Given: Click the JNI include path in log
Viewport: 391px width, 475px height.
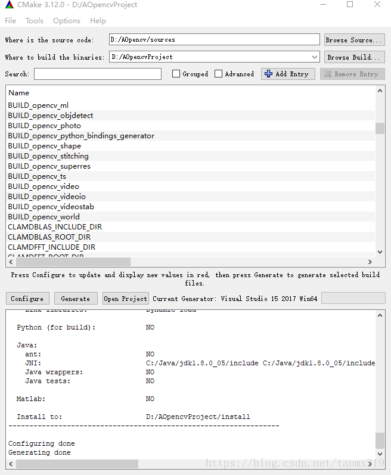Looking at the screenshot, I should [260, 363].
